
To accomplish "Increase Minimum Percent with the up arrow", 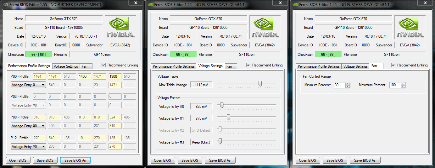I will pos(348,84).
